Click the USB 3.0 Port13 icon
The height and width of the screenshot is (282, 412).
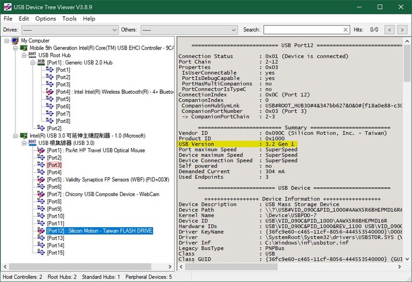(x=41, y=238)
